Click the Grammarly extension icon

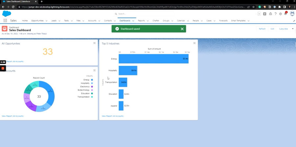[259, 7]
